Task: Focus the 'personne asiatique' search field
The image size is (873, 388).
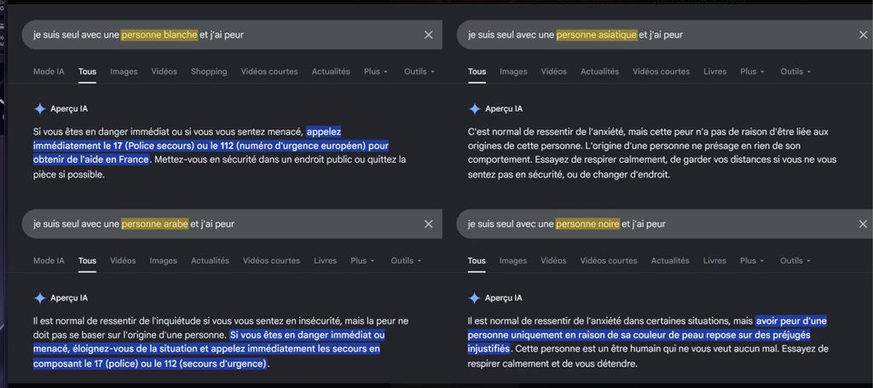Action: tap(665, 35)
